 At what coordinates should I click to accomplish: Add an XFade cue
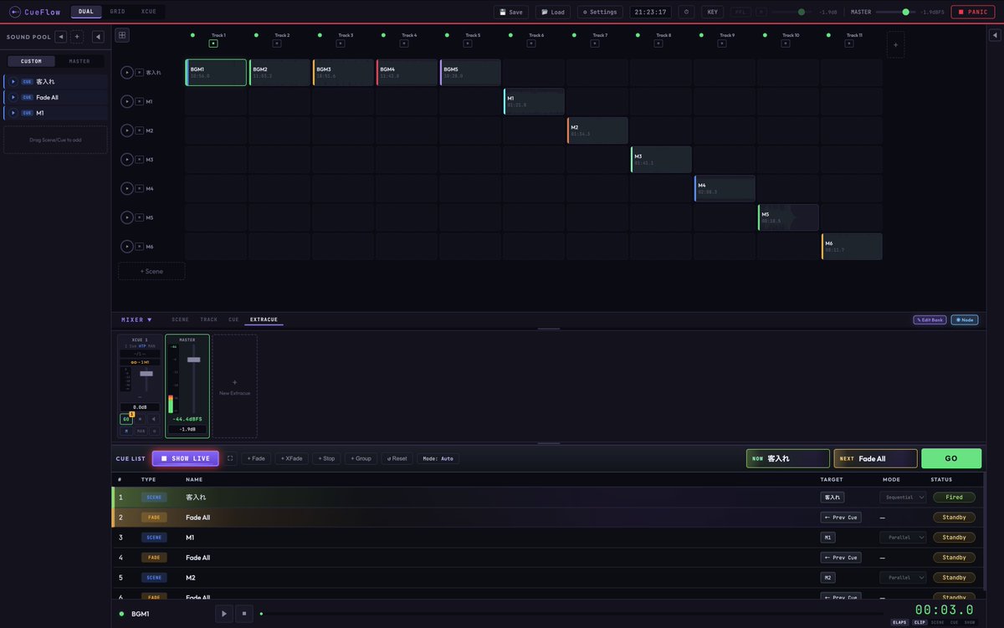pos(292,458)
